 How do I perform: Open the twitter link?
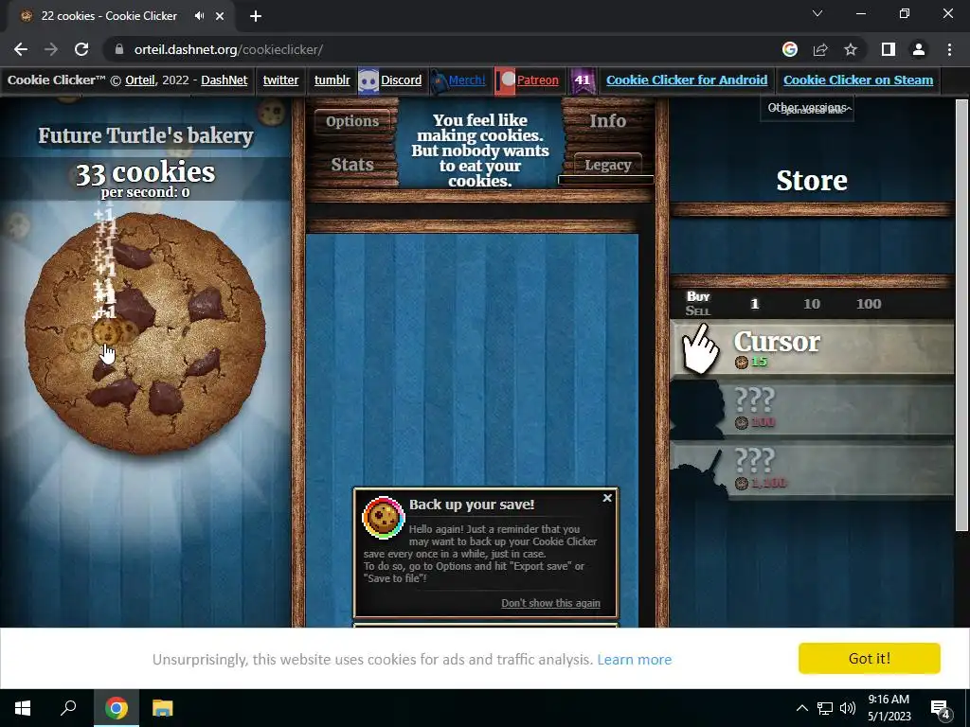point(280,80)
